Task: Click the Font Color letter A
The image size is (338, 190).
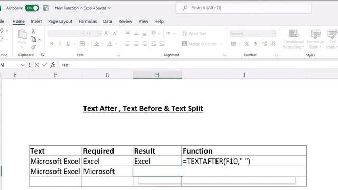Action: tap(110, 44)
